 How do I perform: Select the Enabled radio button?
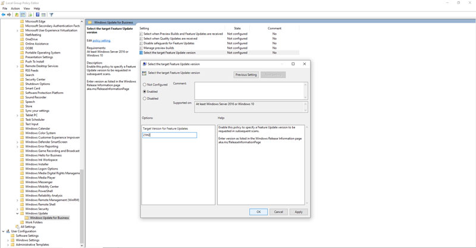pos(145,92)
